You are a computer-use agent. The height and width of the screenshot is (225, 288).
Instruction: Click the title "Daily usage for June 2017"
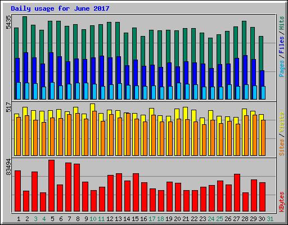tap(60, 8)
